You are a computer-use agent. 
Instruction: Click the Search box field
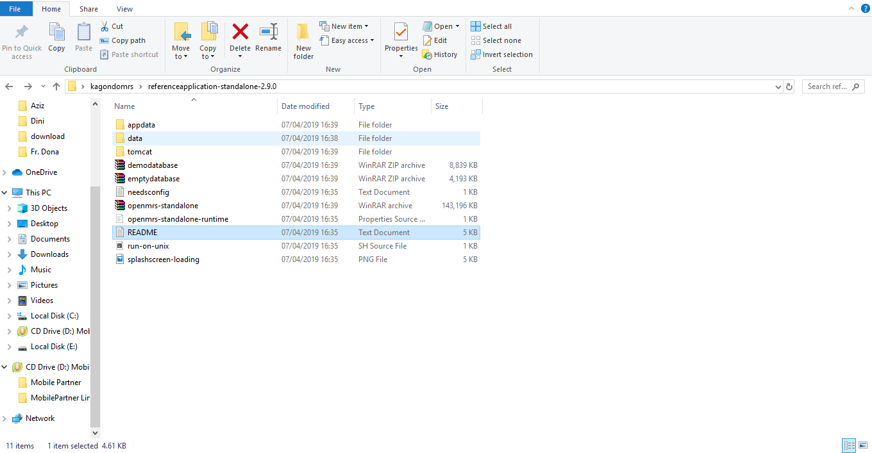pos(833,86)
